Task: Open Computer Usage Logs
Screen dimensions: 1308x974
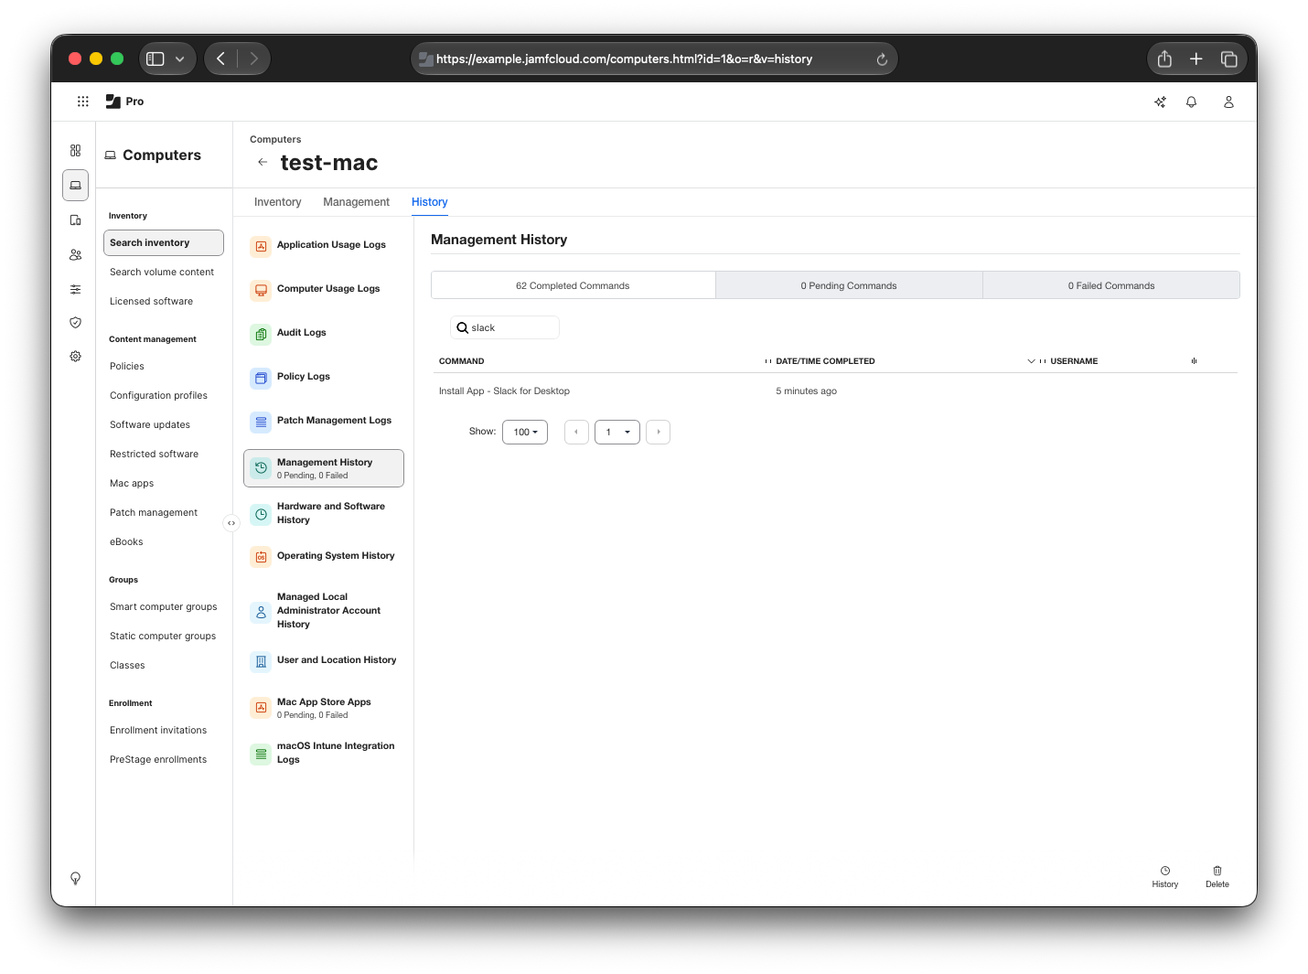Action: pos(324,289)
